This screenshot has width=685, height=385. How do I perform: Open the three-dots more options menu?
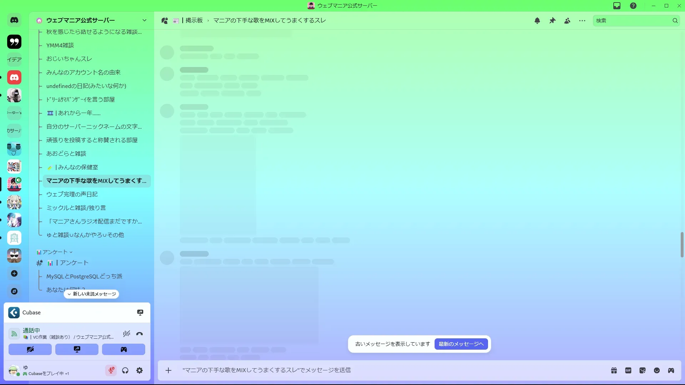click(x=582, y=21)
